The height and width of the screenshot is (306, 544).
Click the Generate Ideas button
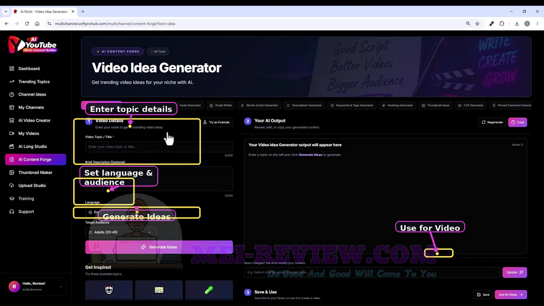(159, 247)
